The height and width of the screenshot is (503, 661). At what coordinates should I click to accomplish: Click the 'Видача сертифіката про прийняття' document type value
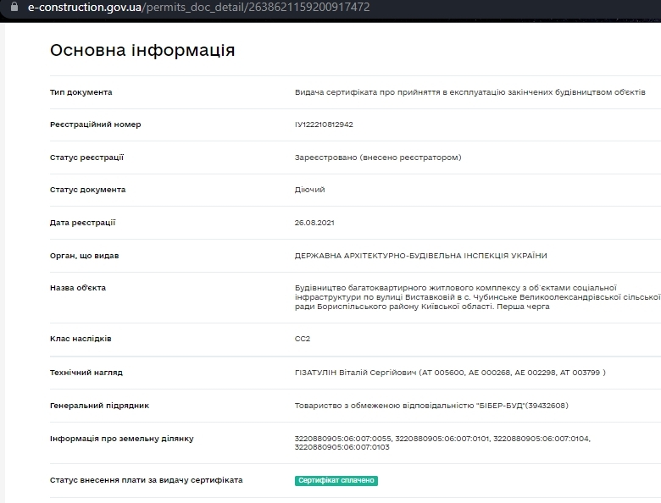click(x=470, y=92)
